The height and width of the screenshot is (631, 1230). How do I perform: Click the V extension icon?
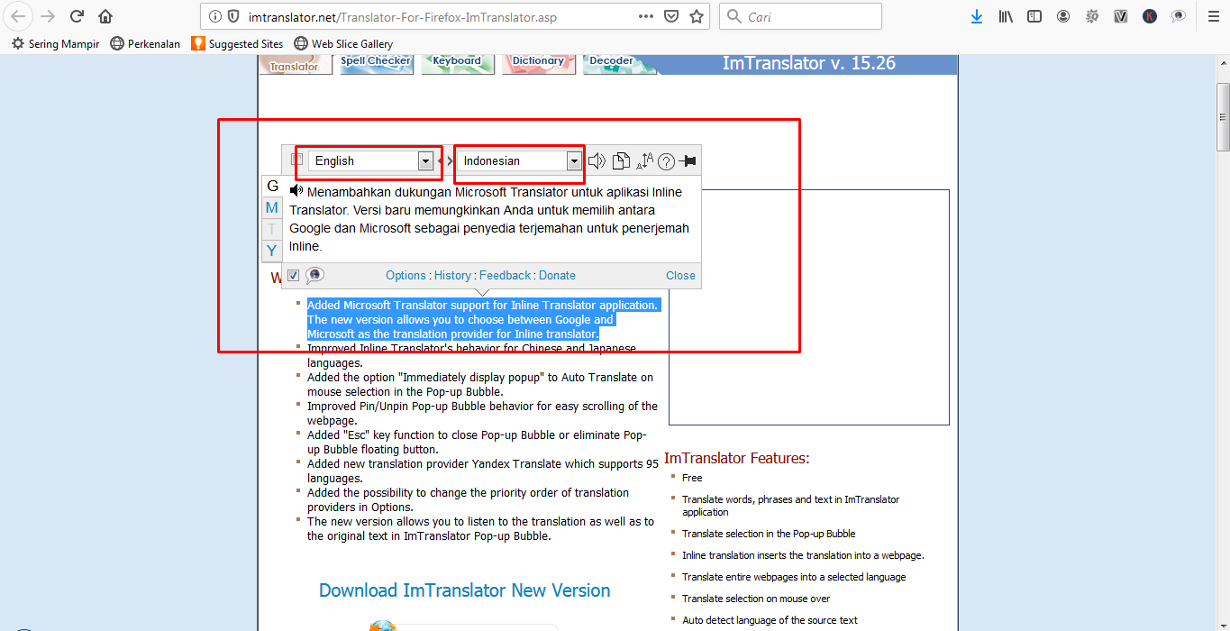click(1121, 16)
